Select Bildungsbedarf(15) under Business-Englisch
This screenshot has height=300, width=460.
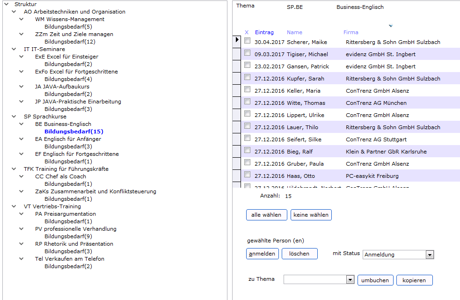click(x=73, y=132)
